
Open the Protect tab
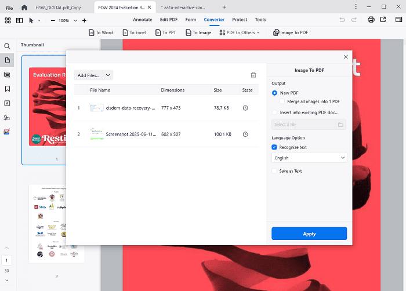tap(239, 20)
